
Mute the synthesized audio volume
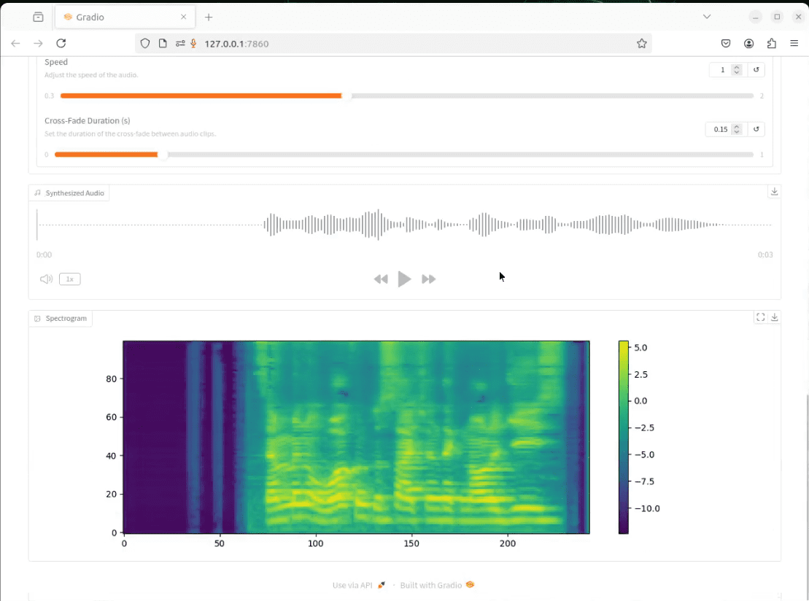[x=45, y=279]
